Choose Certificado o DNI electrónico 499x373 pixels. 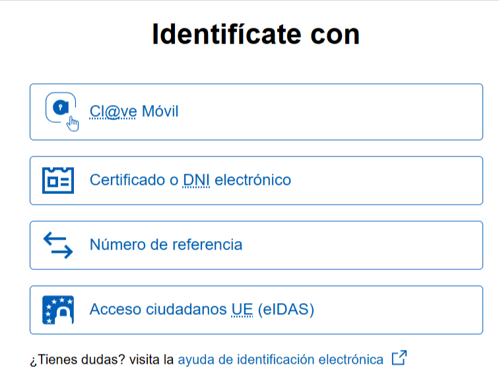click(x=256, y=180)
